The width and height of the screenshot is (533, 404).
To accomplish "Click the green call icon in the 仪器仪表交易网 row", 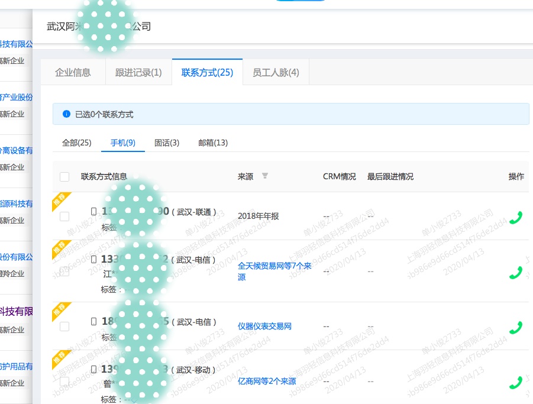I will (515, 326).
